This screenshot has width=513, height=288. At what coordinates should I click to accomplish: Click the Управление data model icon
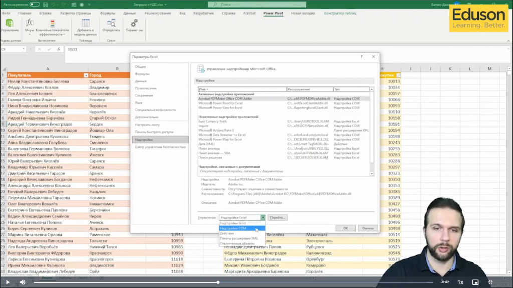tap(10, 23)
